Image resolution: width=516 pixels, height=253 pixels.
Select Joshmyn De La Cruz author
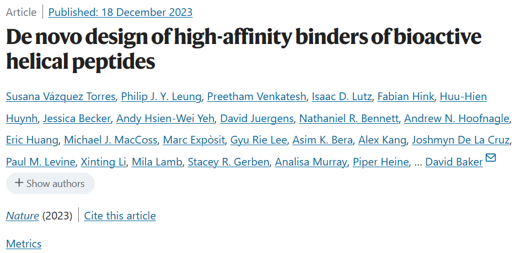(x=461, y=140)
